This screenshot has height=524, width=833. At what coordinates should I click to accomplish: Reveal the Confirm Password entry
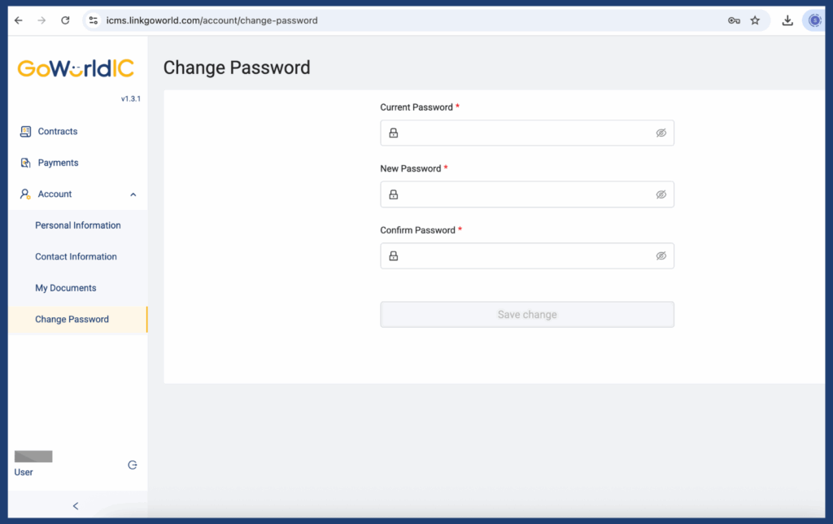661,255
